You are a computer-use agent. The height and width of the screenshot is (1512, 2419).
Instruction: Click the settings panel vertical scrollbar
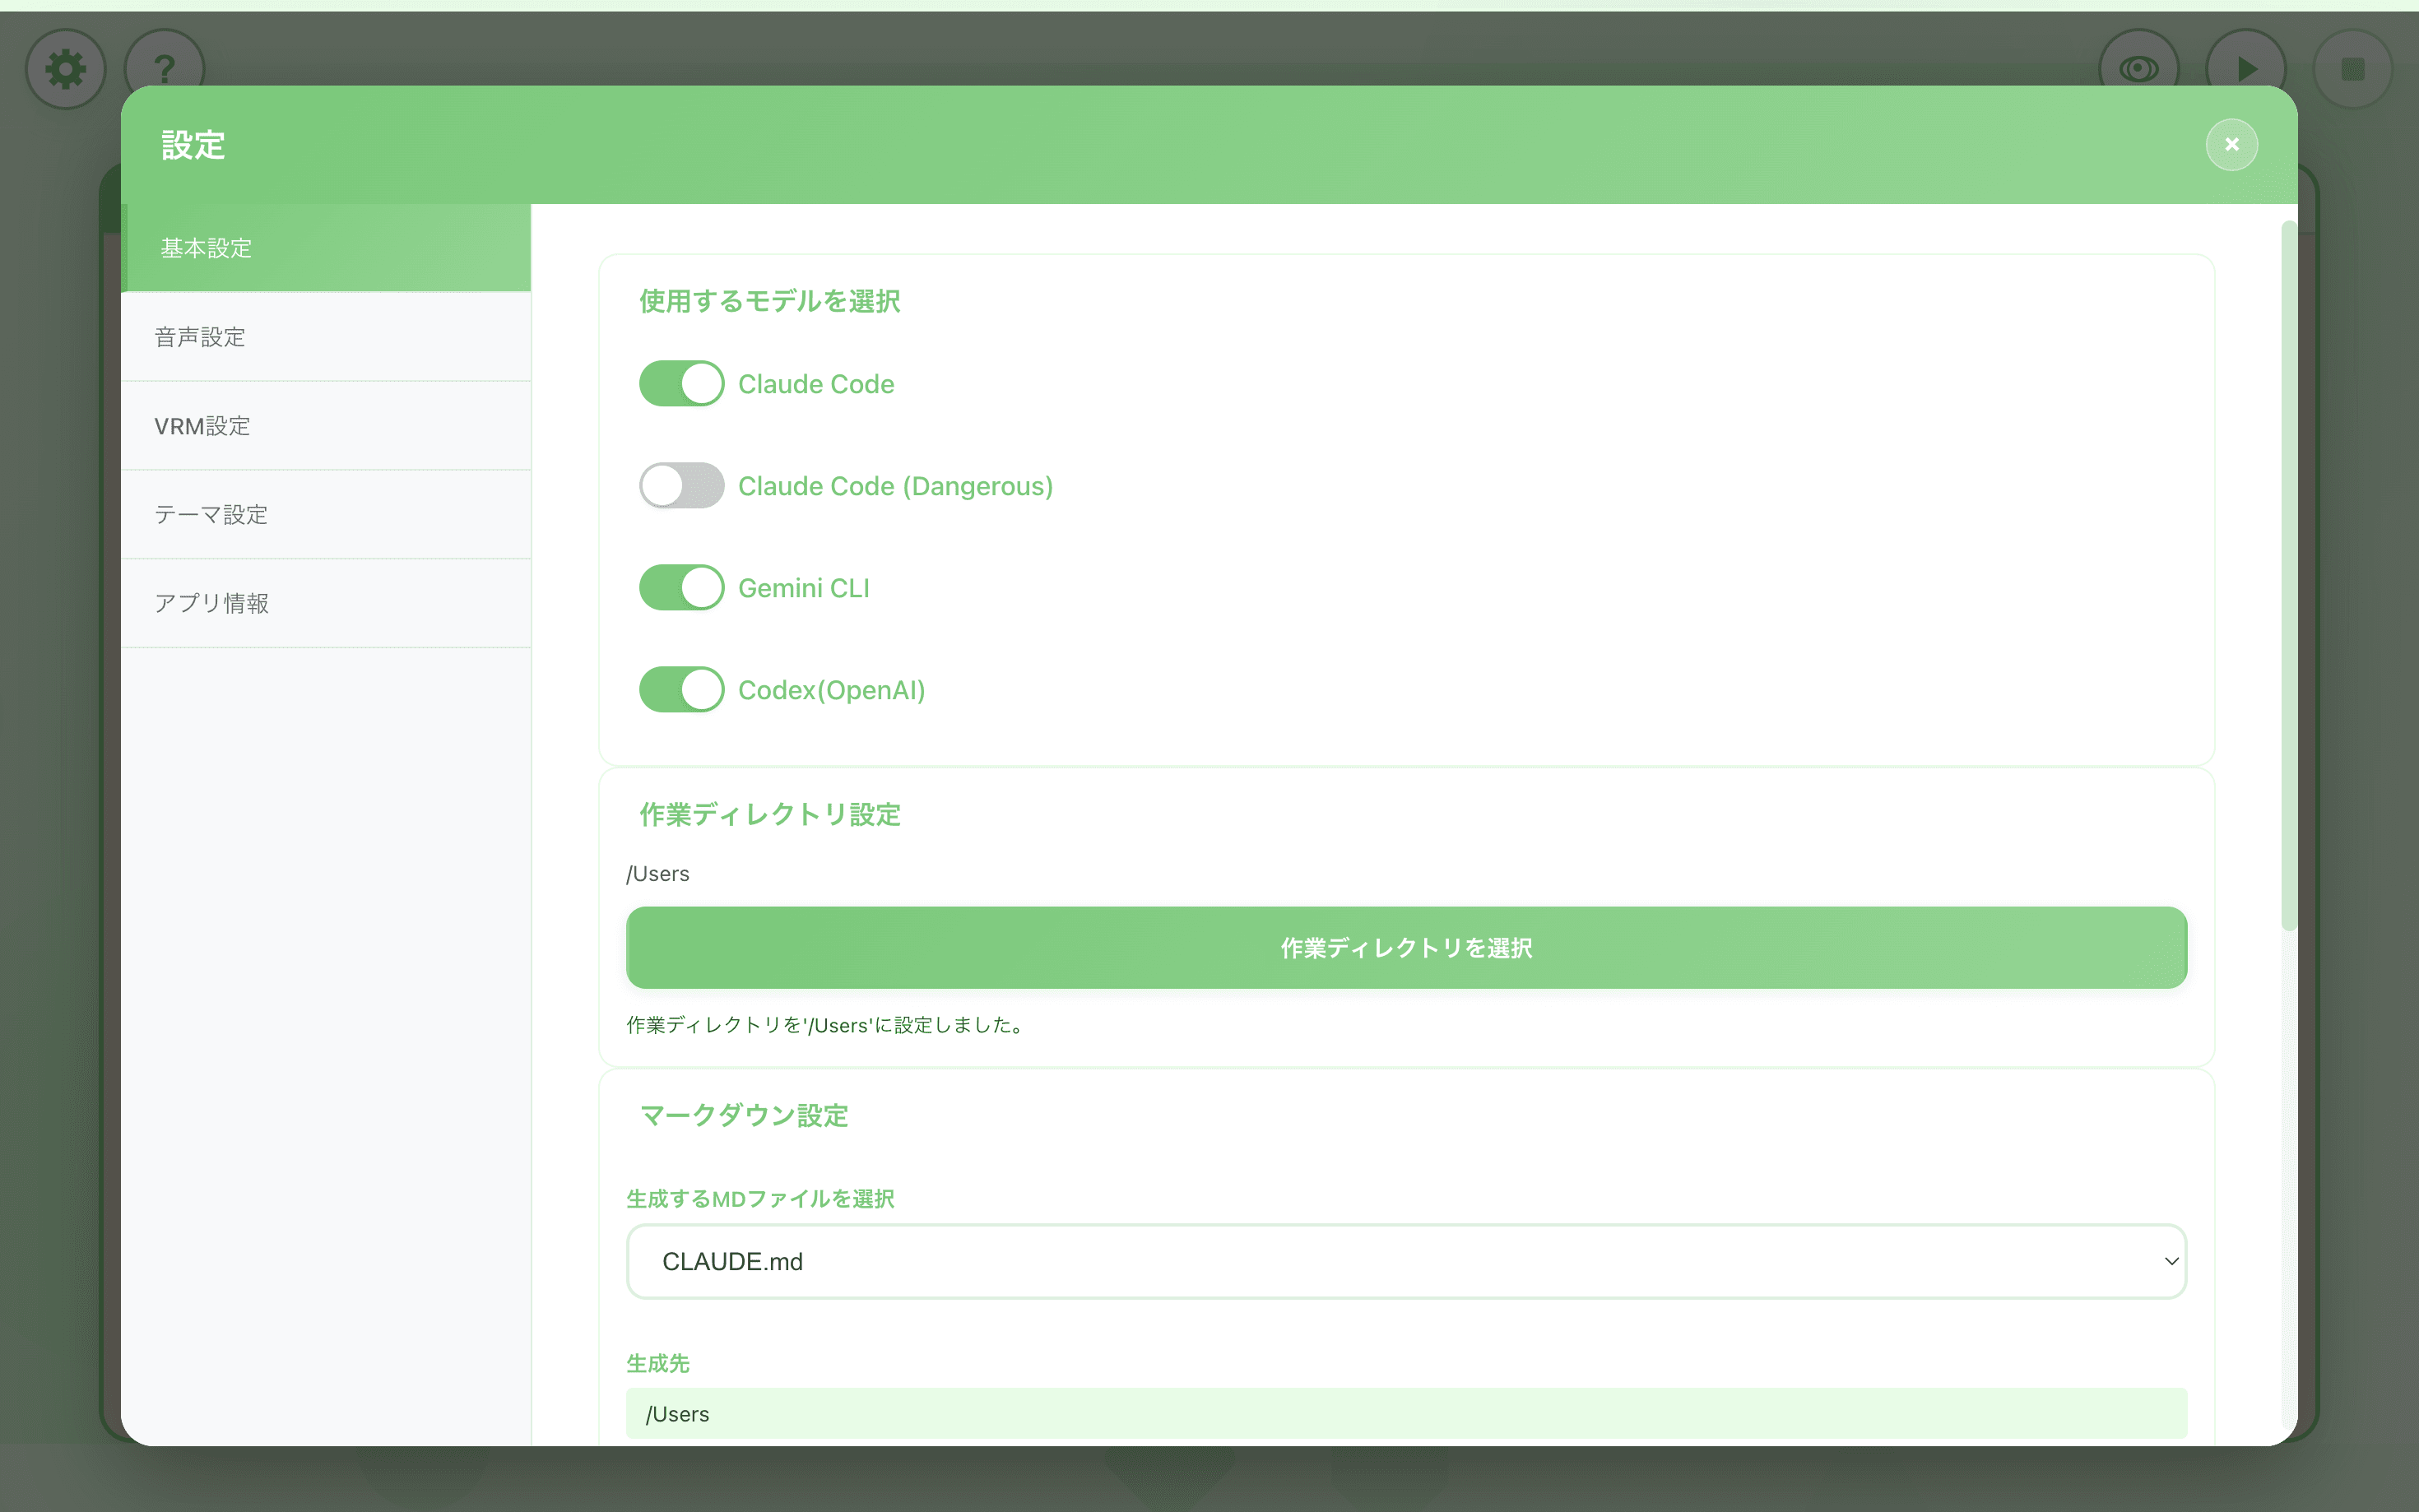2288,576
